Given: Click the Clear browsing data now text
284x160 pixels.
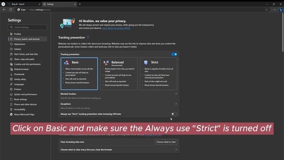Looking at the screenshot, I should [72, 142].
